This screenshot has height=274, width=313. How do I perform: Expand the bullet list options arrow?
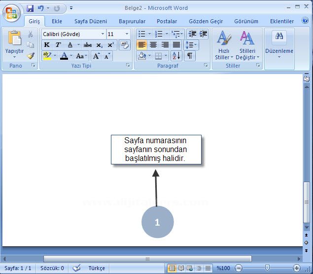click(149, 34)
